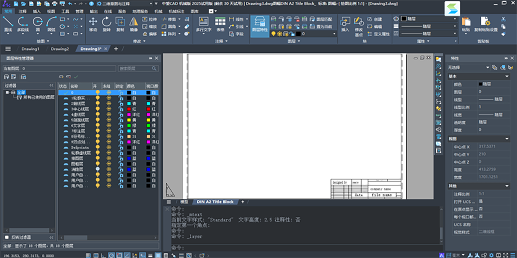Open the current layer dropdown in ribbon
The width and height of the screenshot is (517, 258).
click(334, 33)
